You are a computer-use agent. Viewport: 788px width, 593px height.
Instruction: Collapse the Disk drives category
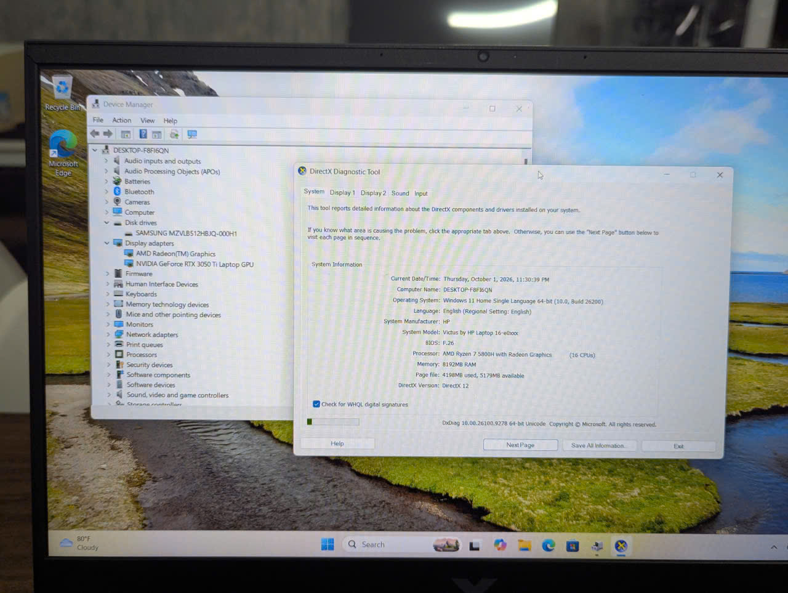(107, 223)
